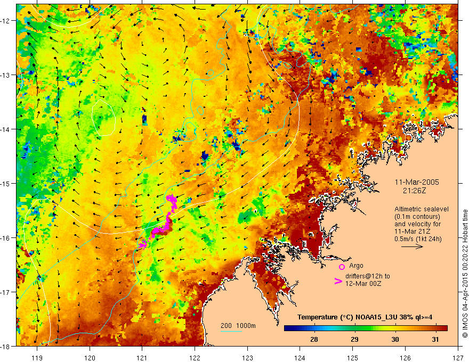Click the longitude axis label '126'

point(405,358)
